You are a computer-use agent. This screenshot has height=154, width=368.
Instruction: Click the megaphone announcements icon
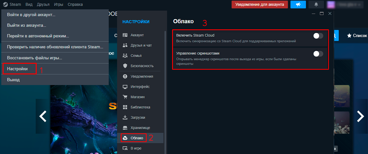coord(298,5)
